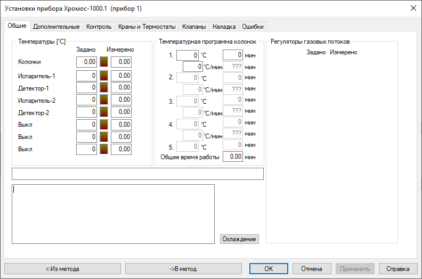Image resolution: width=422 pixels, height=279 pixels.
Task: Click step 3 temperature °C field
Action: (188, 101)
